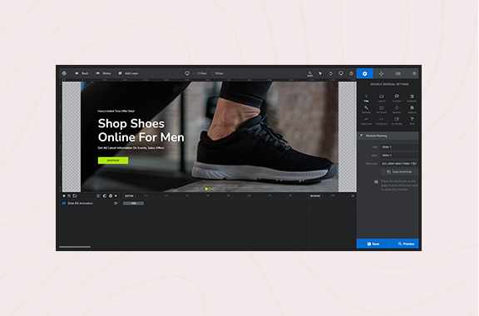479x316 pixels.
Task: Click the module Title input field
Action: coord(399,147)
